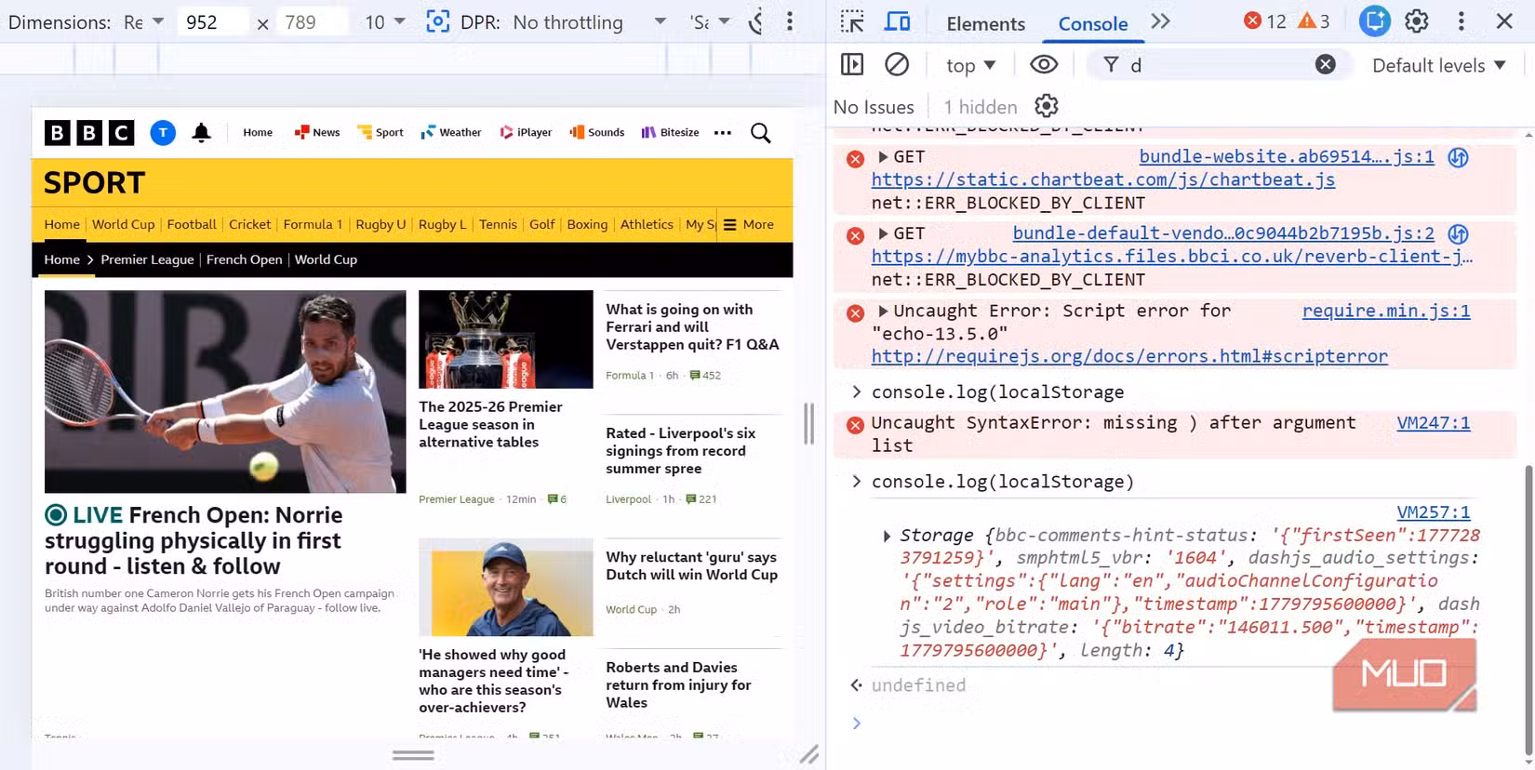Open the chartbeat.js URL link

coord(1103,179)
